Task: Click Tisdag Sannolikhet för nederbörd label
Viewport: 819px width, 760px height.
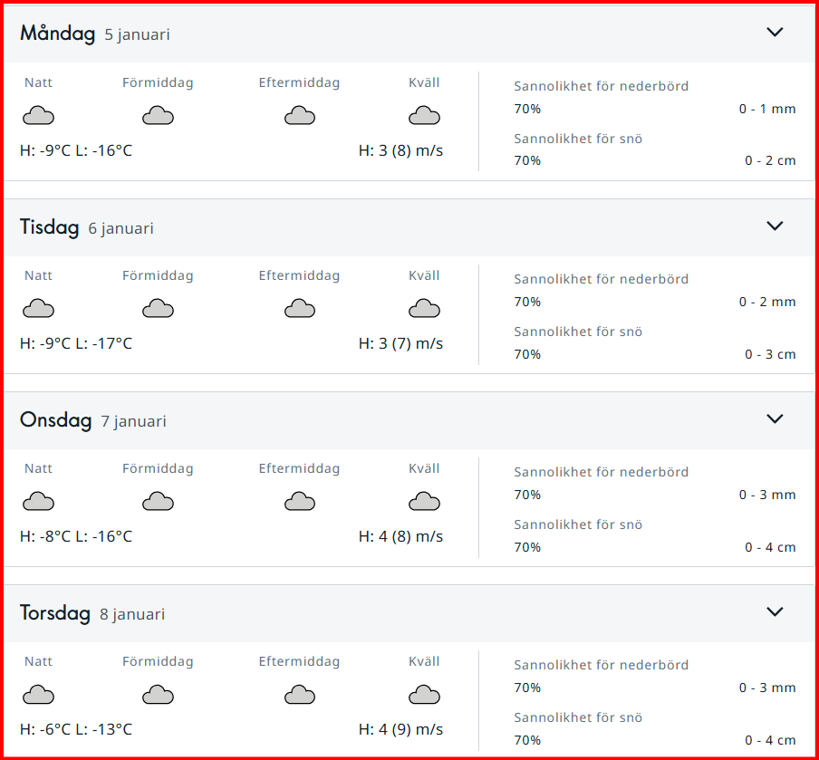Action: (602, 279)
